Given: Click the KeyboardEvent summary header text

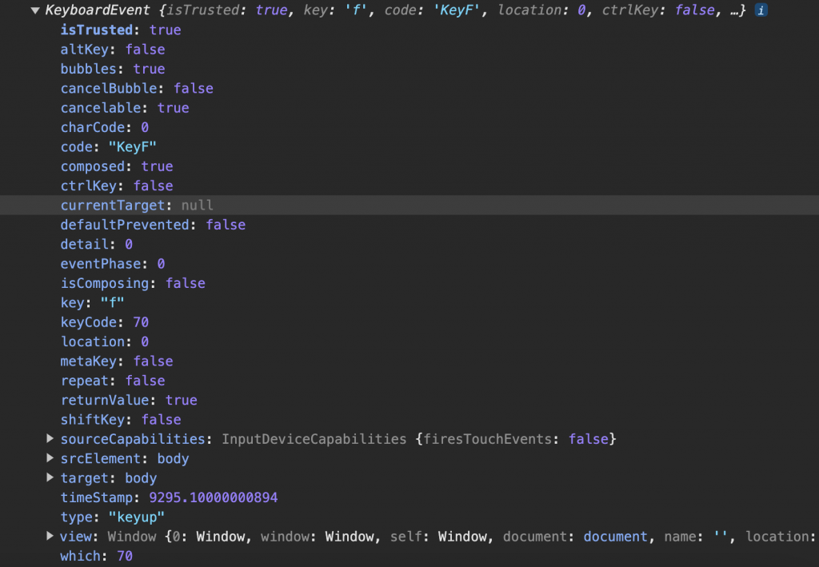Looking at the screenshot, I should point(395,10).
